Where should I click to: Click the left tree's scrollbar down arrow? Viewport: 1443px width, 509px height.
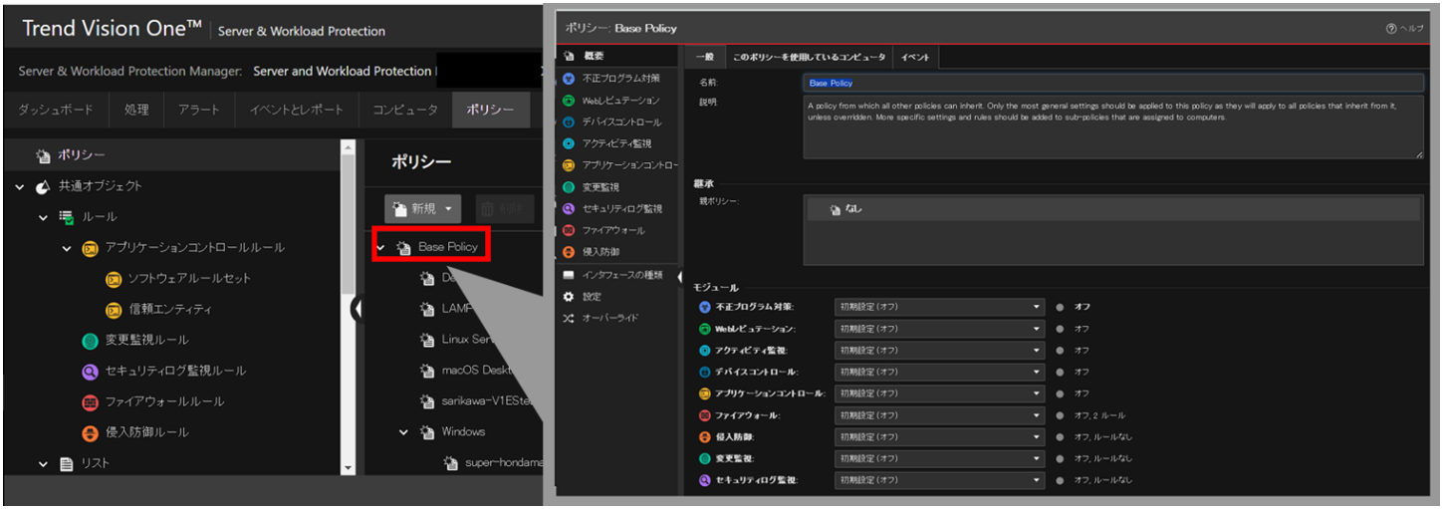(x=348, y=467)
